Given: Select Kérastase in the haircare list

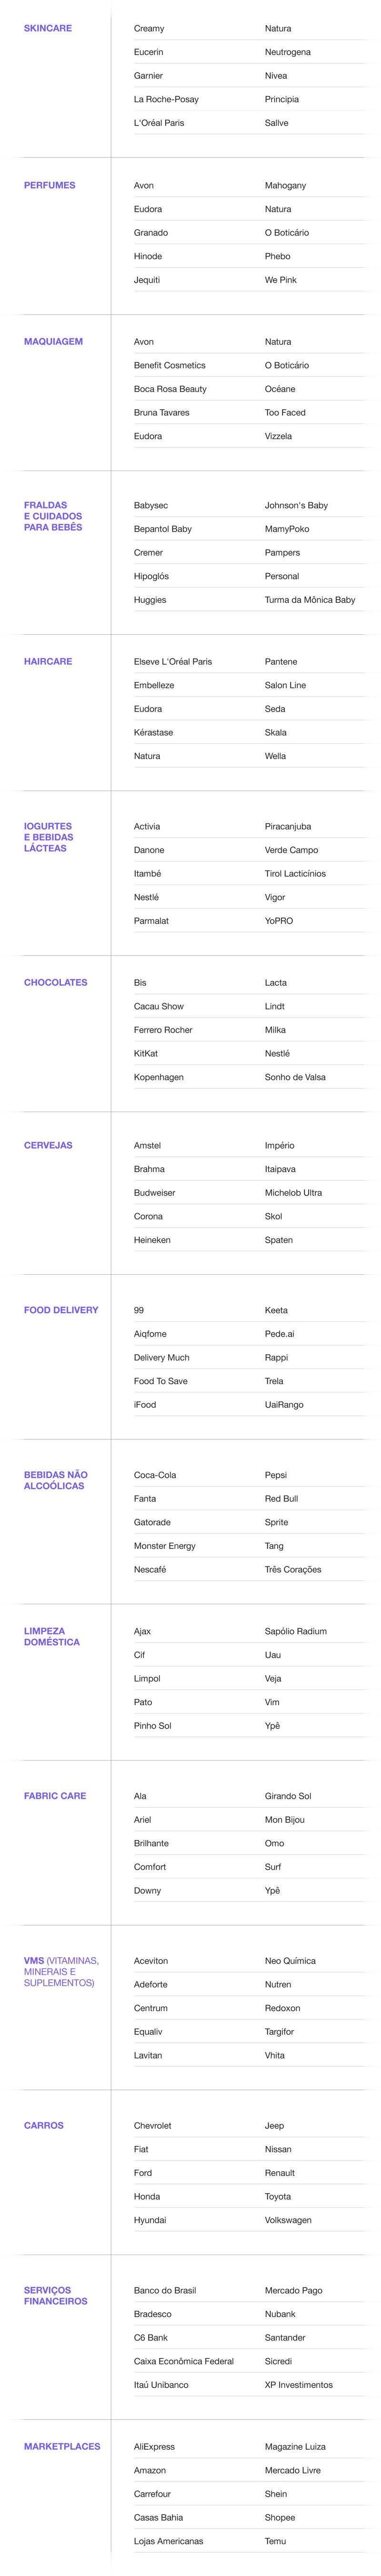Looking at the screenshot, I should (x=153, y=733).
